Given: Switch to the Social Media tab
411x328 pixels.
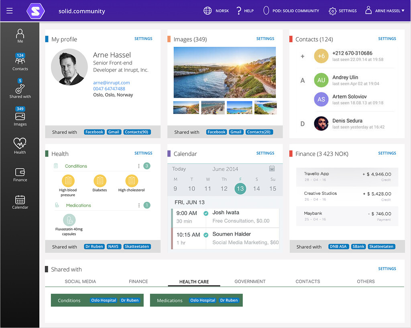Looking at the screenshot, I should coord(80,282).
